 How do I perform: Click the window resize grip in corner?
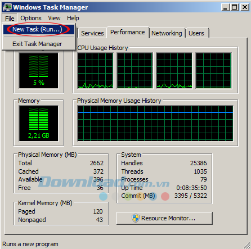(x=247, y=245)
